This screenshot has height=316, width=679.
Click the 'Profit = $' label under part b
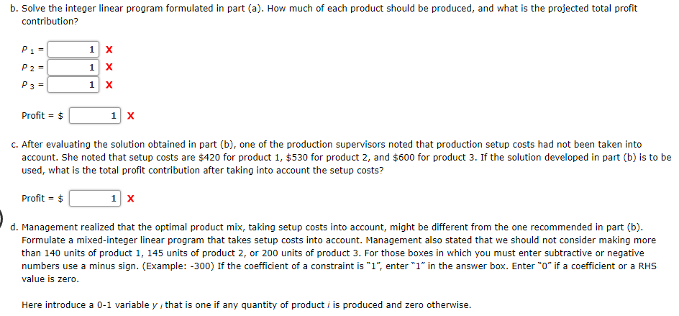pyautogui.click(x=42, y=116)
